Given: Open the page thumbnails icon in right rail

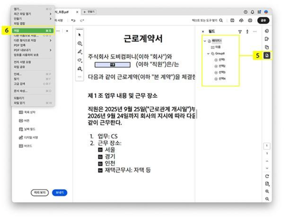Looking at the screenshot, I should point(267,47).
